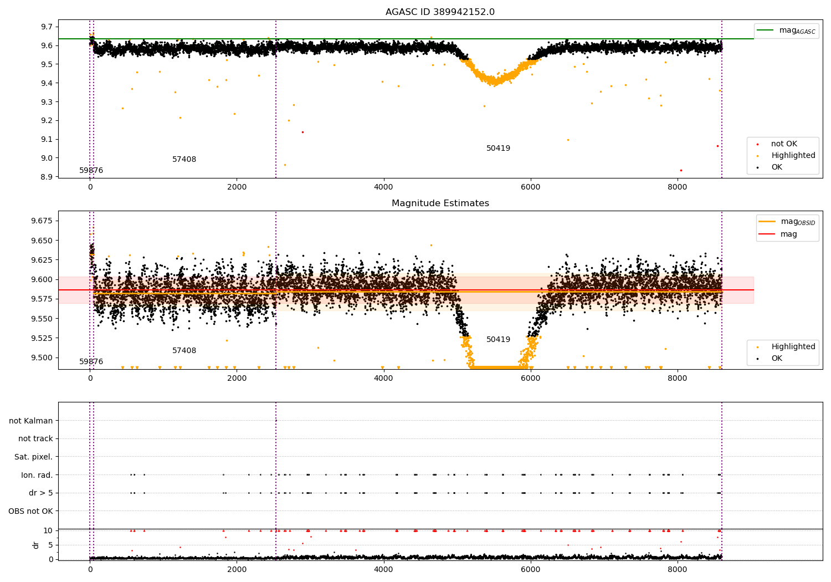The width and height of the screenshot is (831, 582).
Task: Click annotation "50419" in top plot
Action: click(498, 149)
